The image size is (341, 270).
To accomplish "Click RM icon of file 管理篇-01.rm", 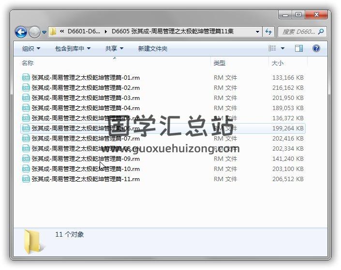I will (26, 78).
